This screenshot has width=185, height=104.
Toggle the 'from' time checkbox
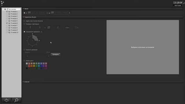(x=24, y=13)
